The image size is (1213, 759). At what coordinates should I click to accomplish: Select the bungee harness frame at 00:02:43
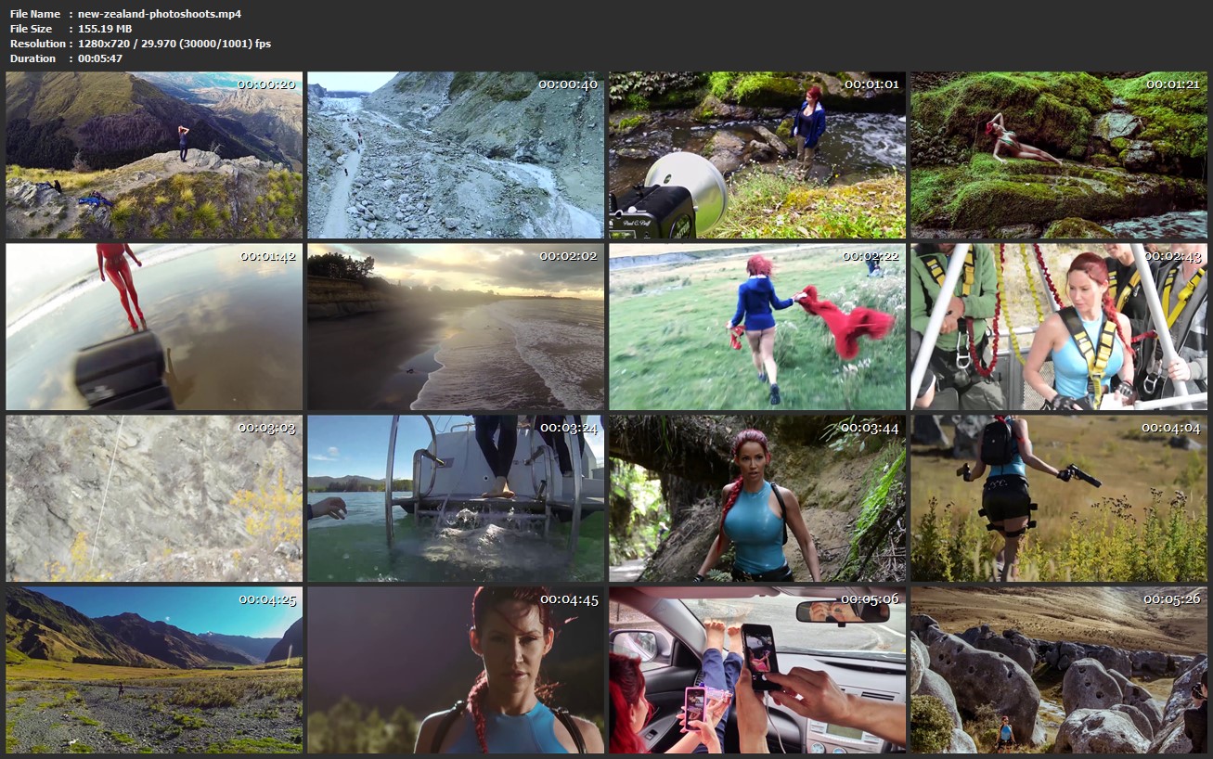pyautogui.click(x=1059, y=327)
